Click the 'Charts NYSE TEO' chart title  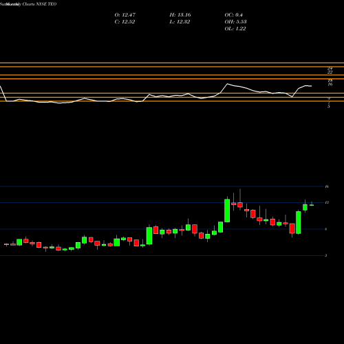pyautogui.click(x=39, y=4)
